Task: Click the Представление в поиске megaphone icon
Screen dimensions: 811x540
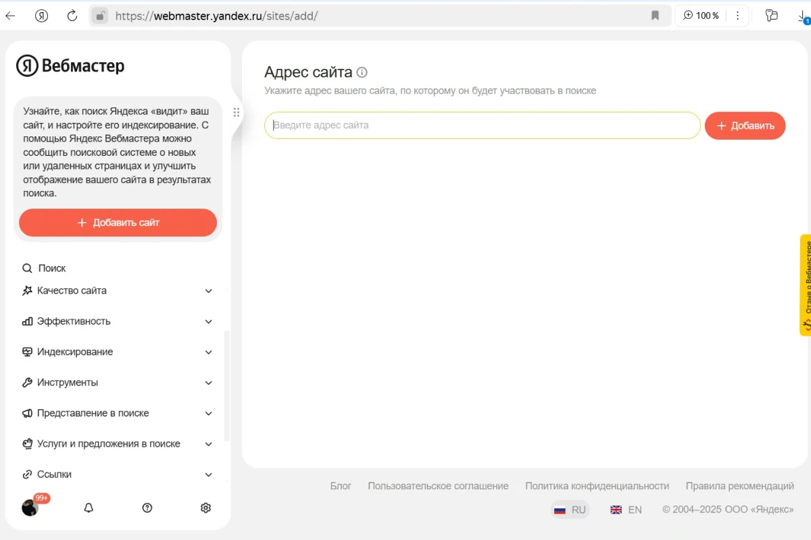Action: tap(27, 413)
